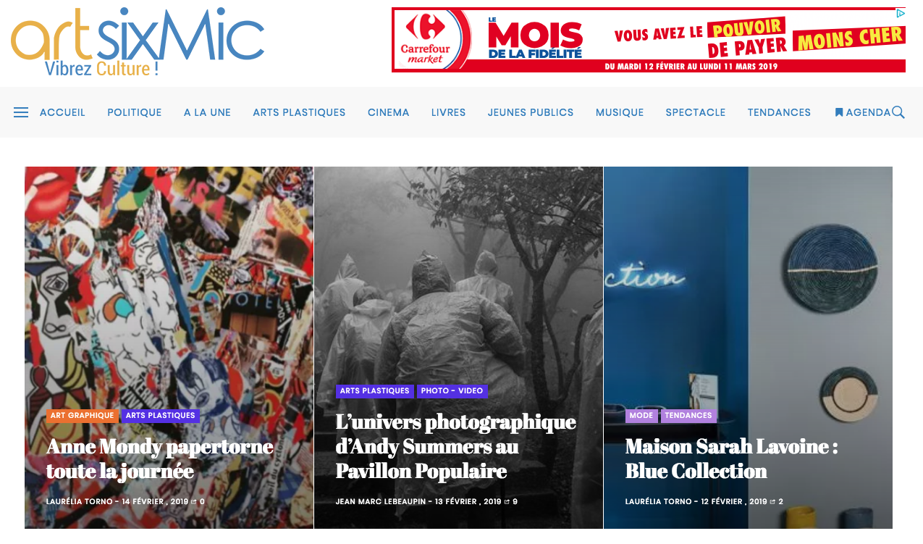Navigate to the POLITIQUE section
923x544 pixels.
coord(135,112)
